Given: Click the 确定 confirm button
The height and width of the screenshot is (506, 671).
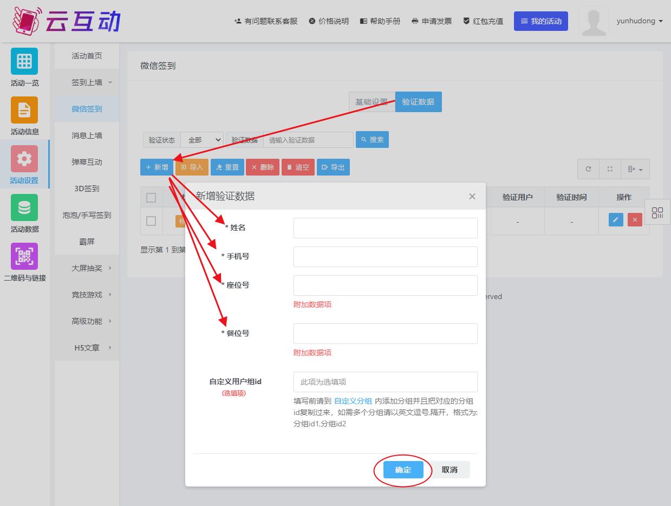Looking at the screenshot, I should [403, 470].
